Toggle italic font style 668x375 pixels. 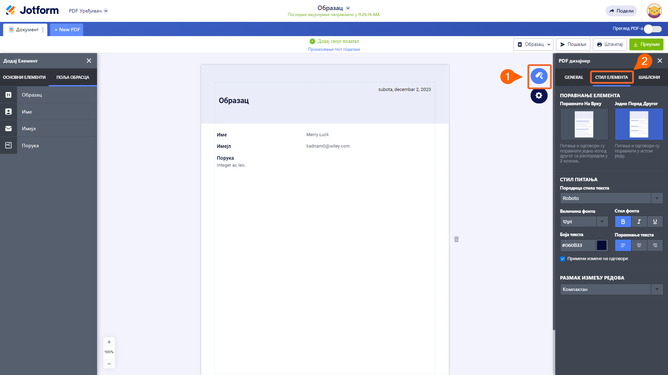[639, 222]
